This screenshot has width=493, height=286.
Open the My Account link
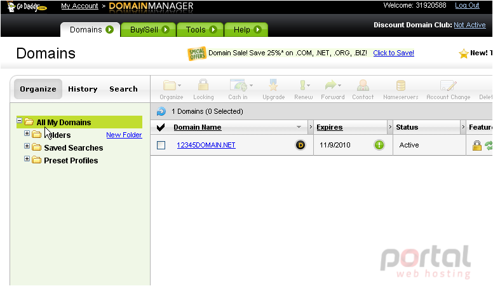pyautogui.click(x=79, y=6)
